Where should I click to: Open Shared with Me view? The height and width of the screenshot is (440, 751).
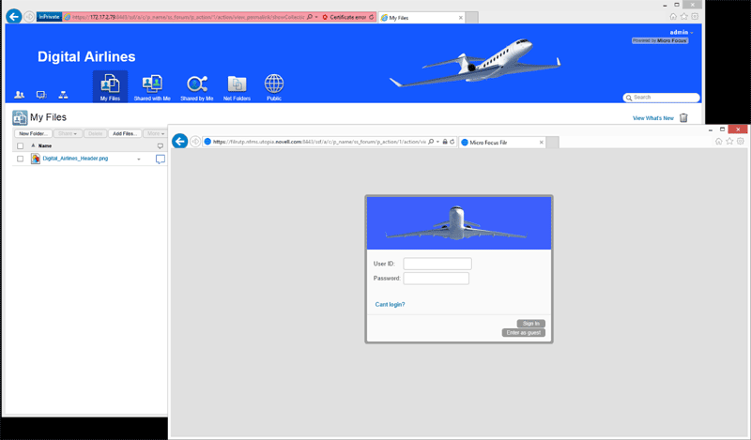pos(152,86)
